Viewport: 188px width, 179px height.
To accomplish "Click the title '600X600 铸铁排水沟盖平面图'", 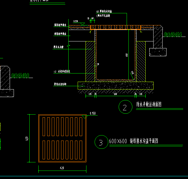I will point(134,141).
